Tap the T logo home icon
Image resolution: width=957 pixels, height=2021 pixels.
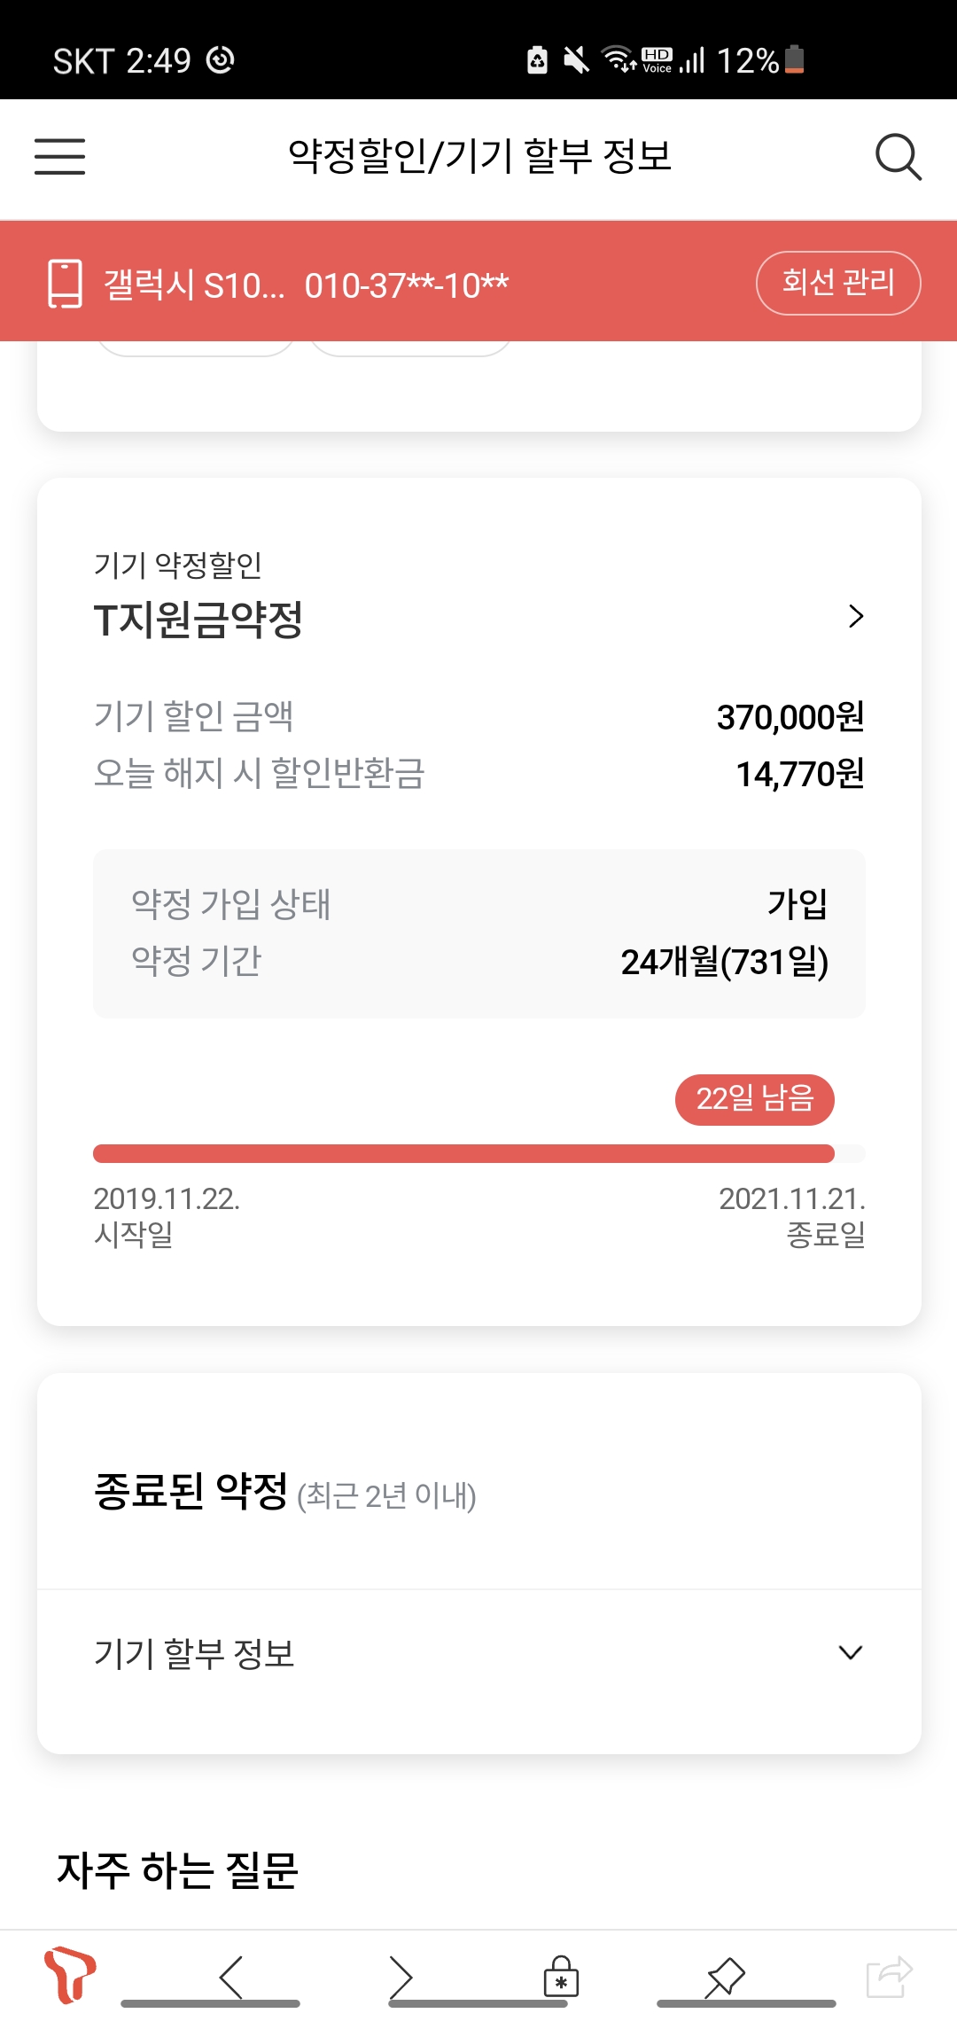pos(69,1975)
